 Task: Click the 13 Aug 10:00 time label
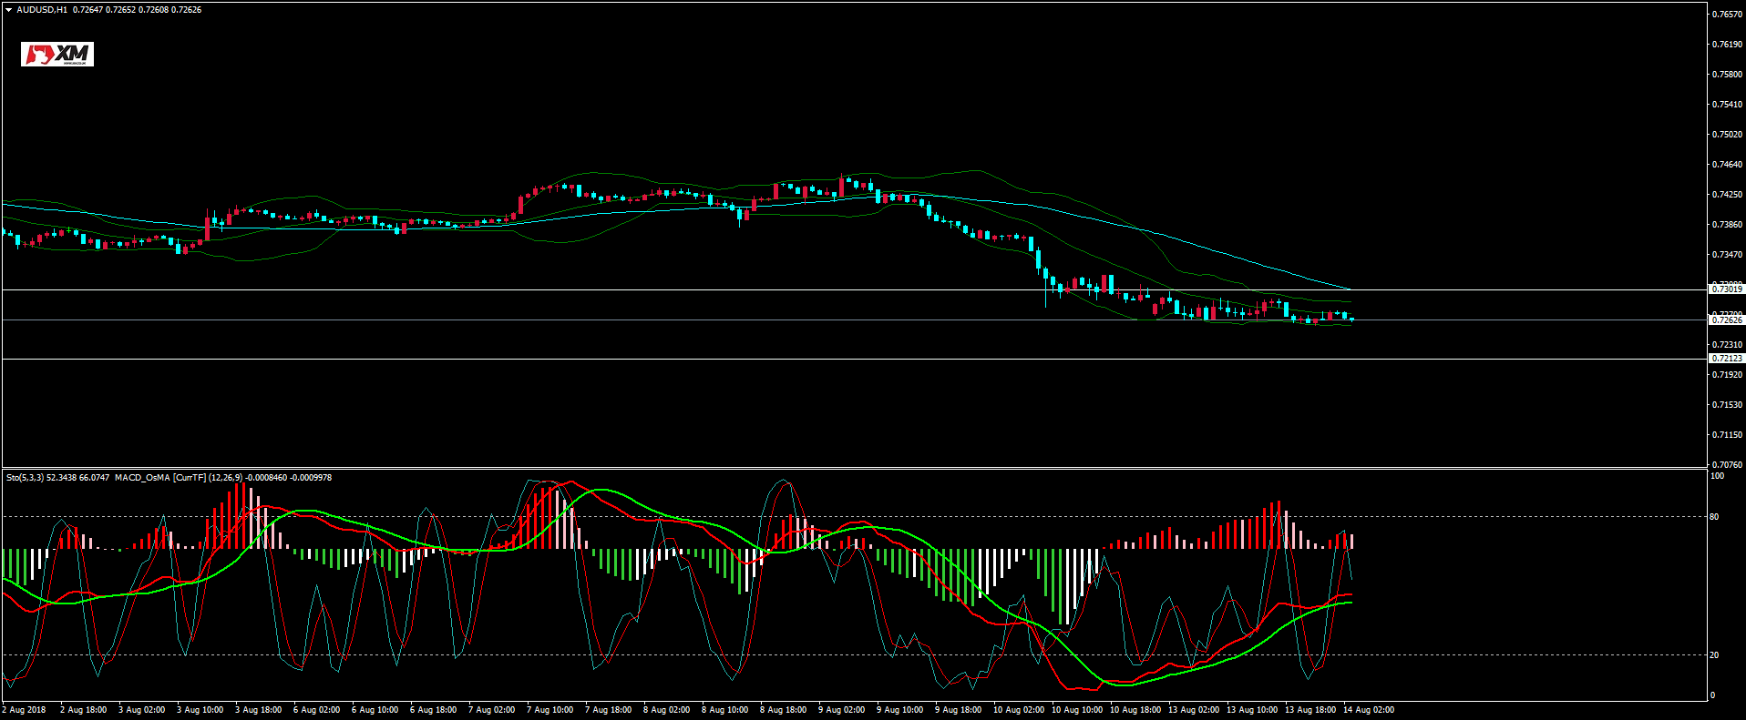pyautogui.click(x=1252, y=710)
